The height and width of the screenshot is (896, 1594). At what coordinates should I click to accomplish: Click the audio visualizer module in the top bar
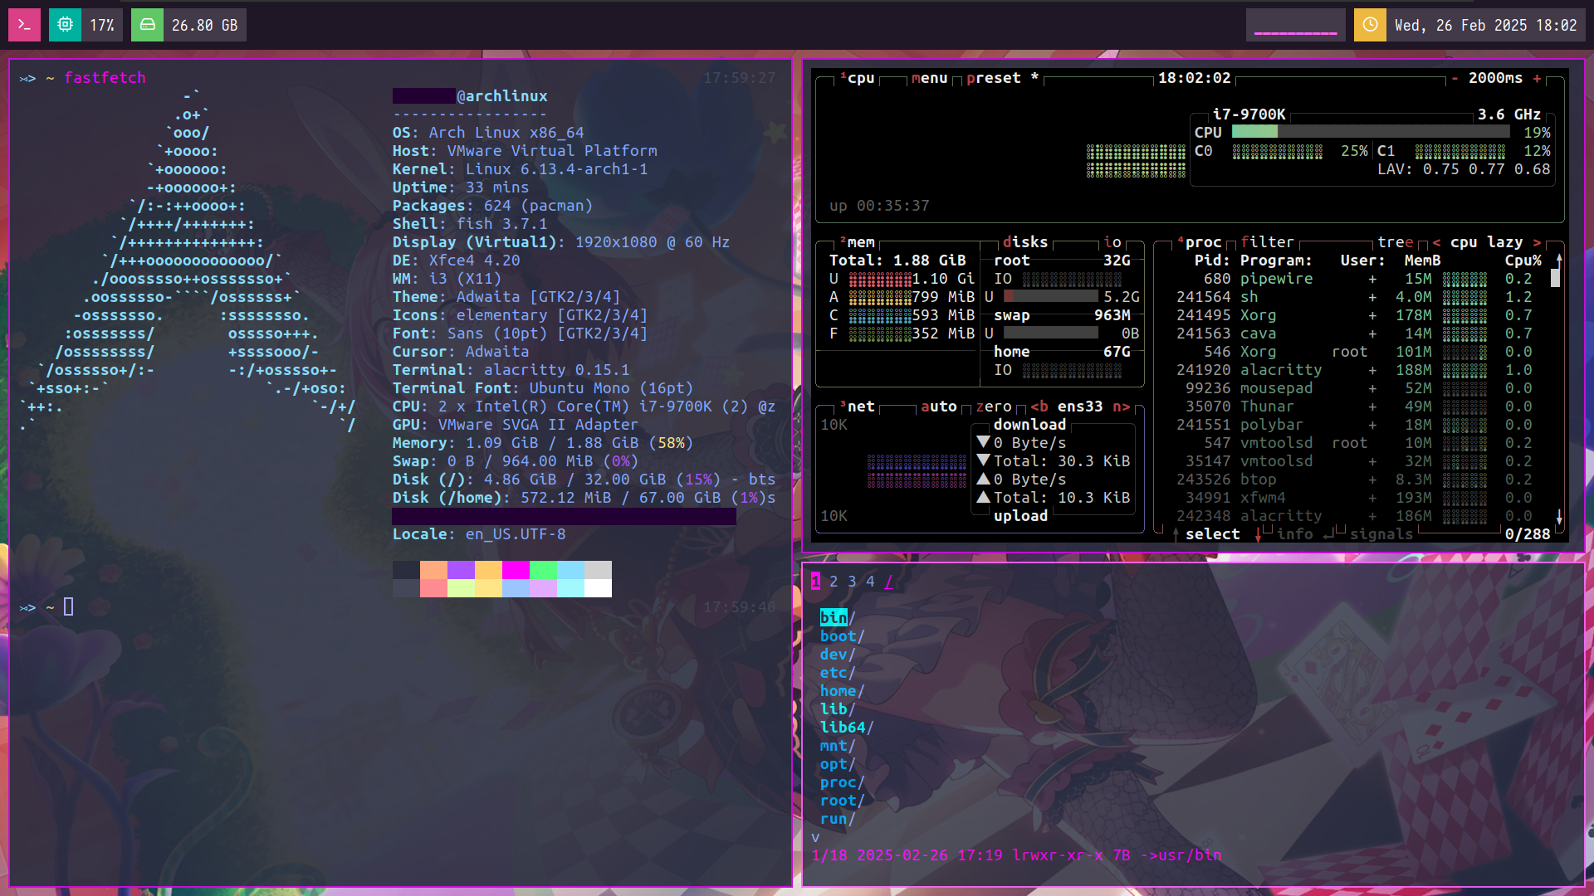[1295, 25]
